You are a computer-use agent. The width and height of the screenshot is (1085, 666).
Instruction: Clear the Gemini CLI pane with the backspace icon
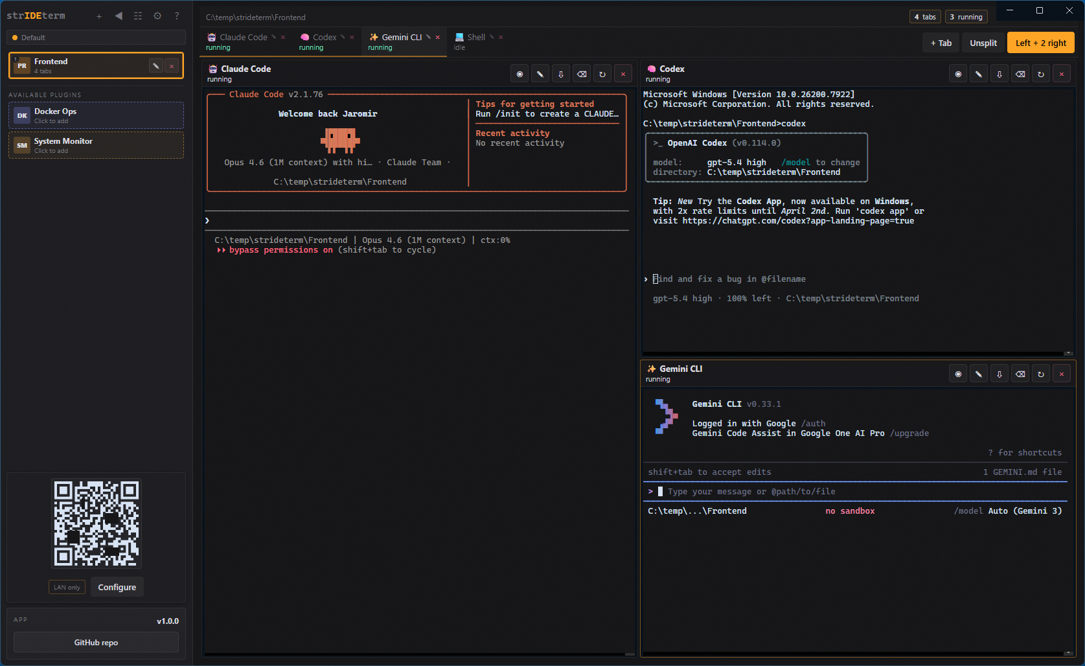[1020, 374]
